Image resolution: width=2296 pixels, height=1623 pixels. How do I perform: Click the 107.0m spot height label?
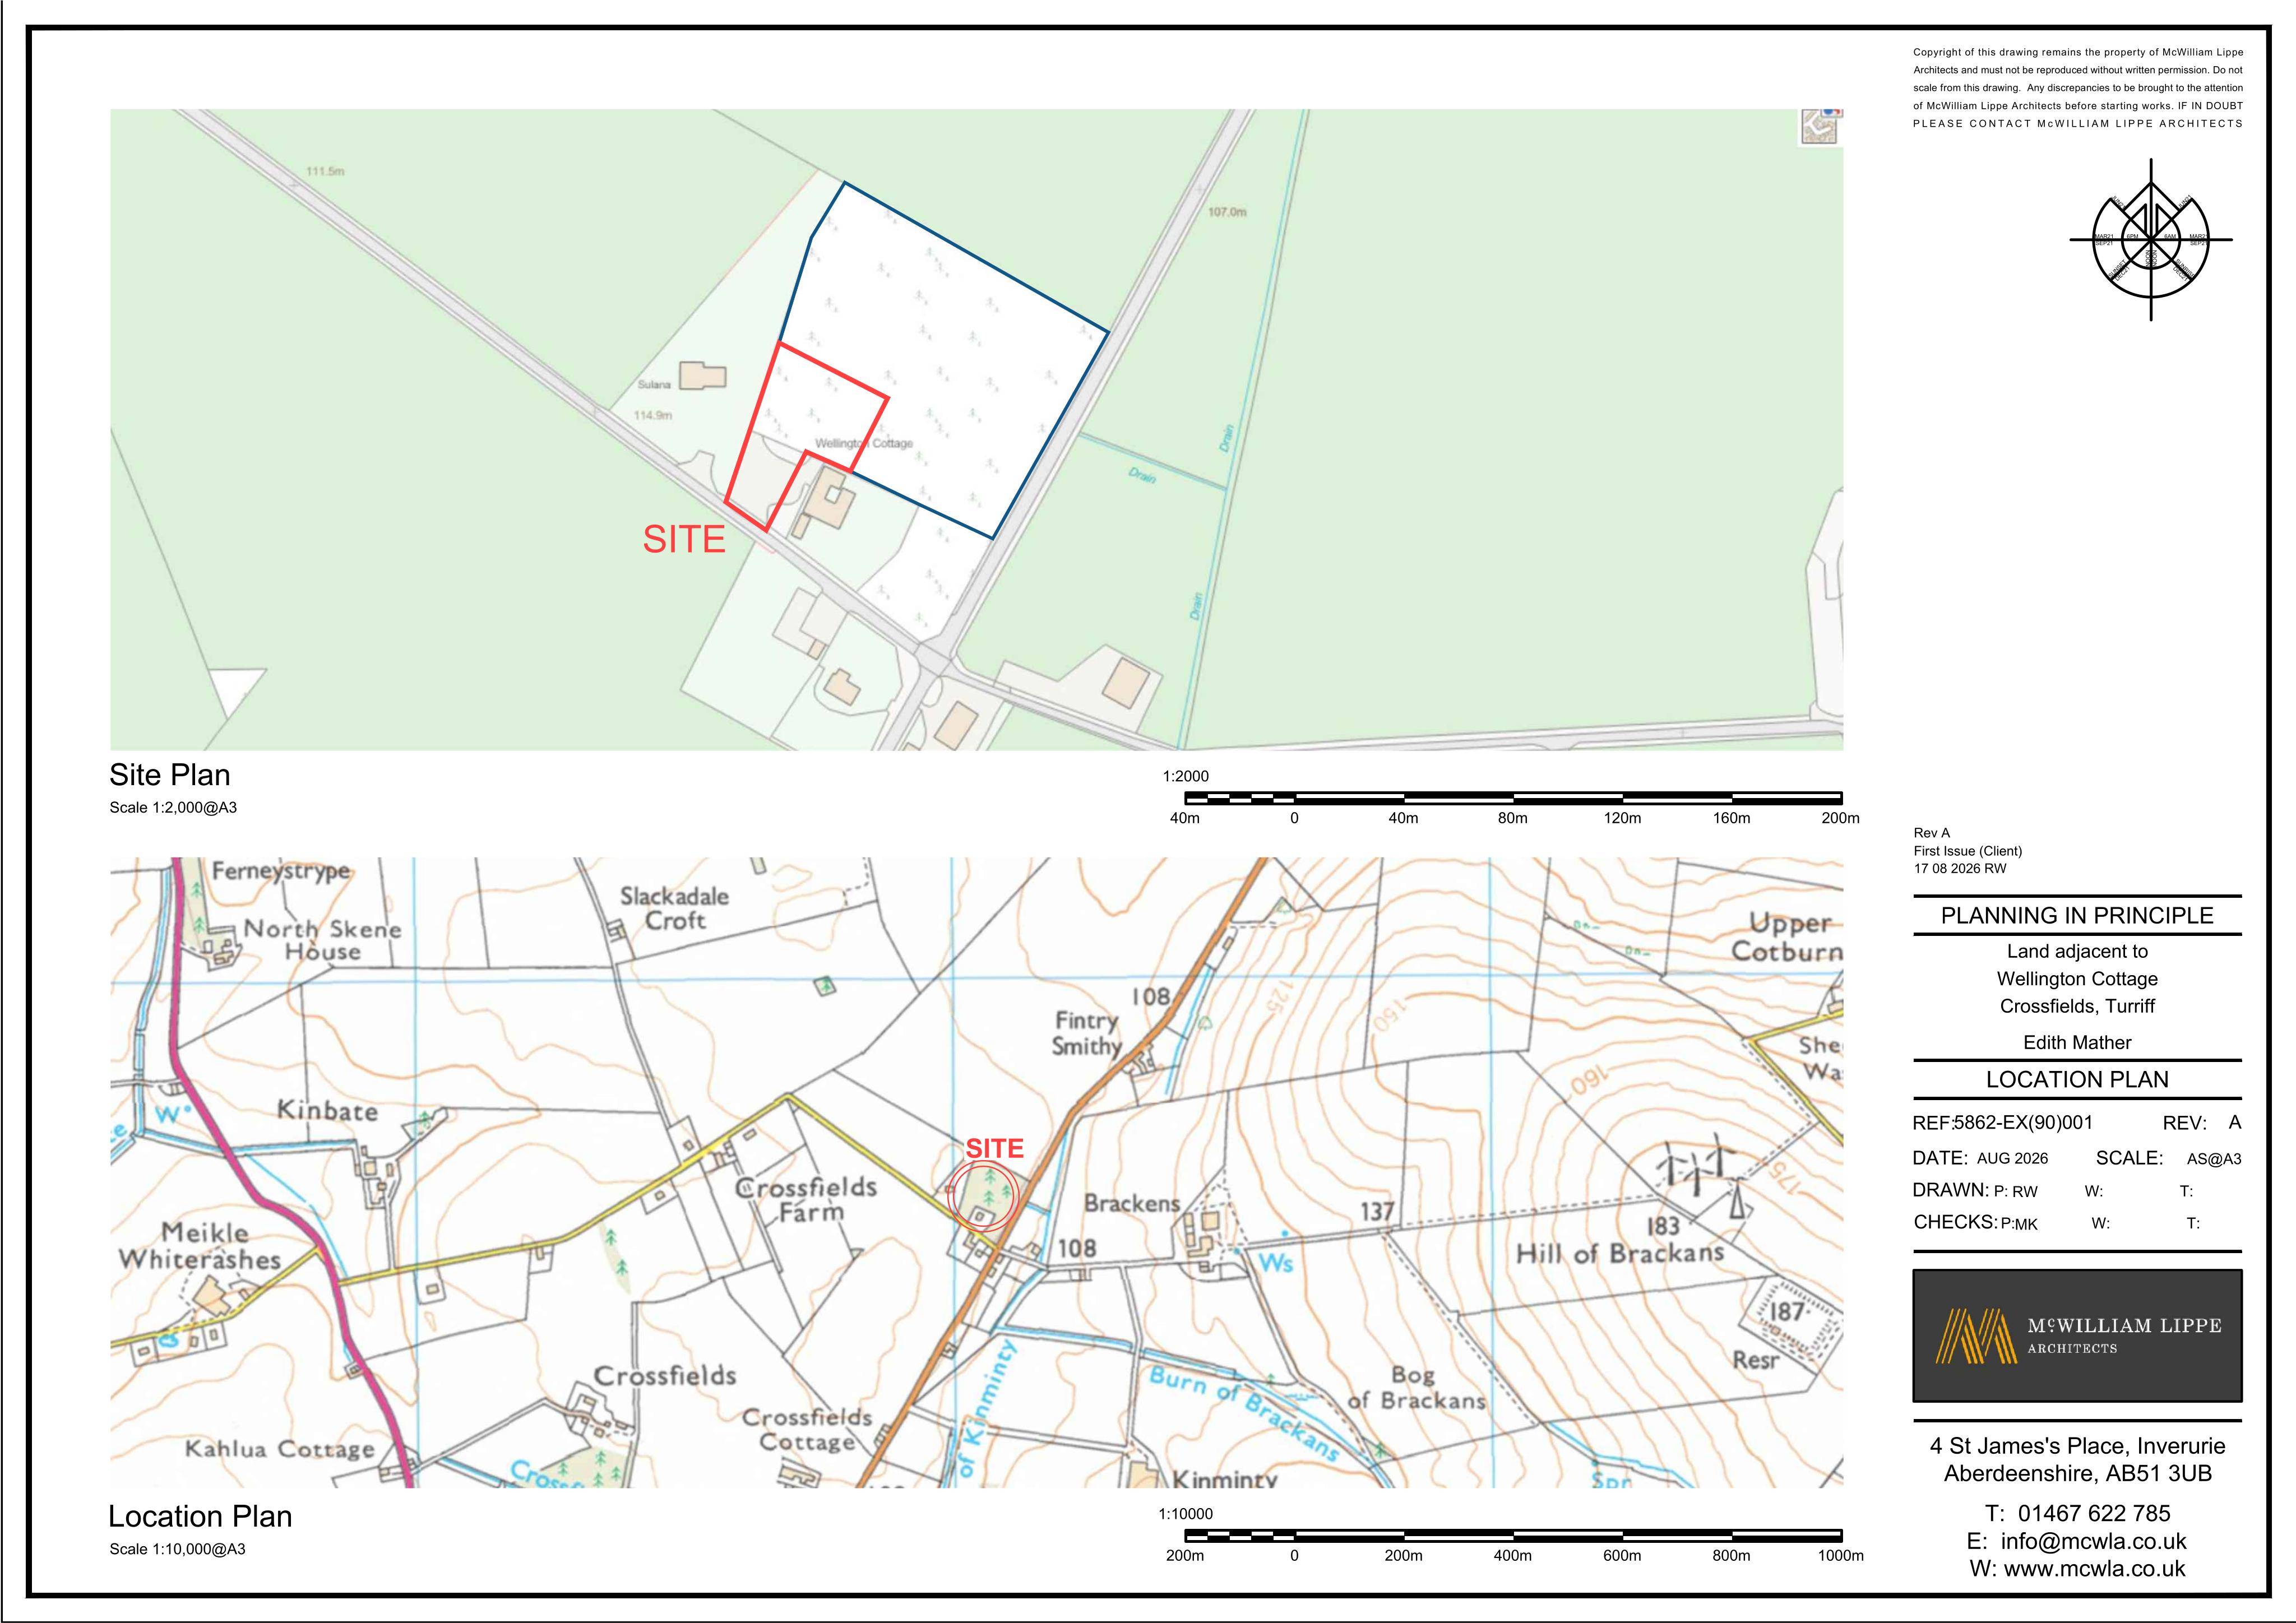pos(1227,212)
